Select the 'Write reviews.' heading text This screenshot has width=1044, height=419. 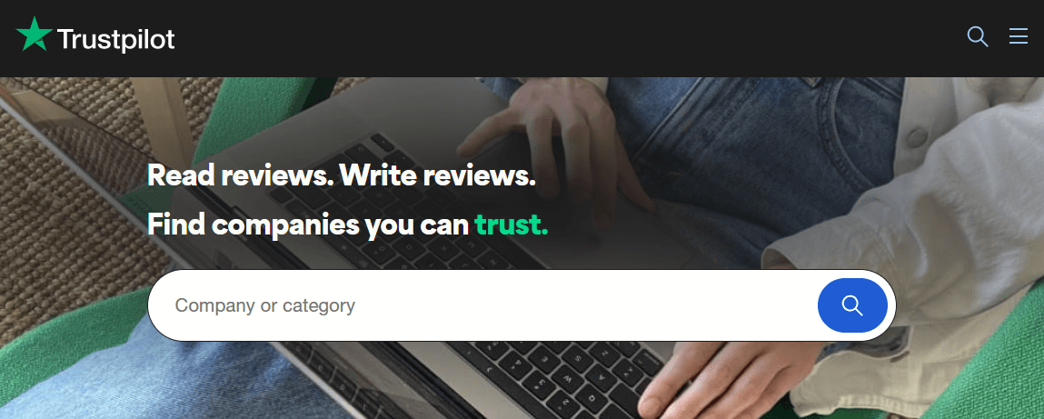click(437, 175)
